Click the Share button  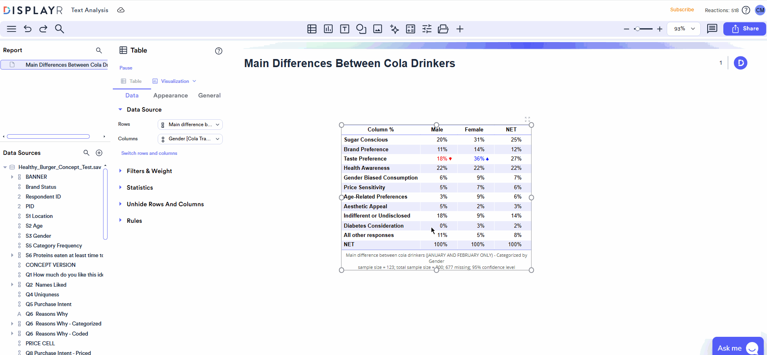[744, 29]
